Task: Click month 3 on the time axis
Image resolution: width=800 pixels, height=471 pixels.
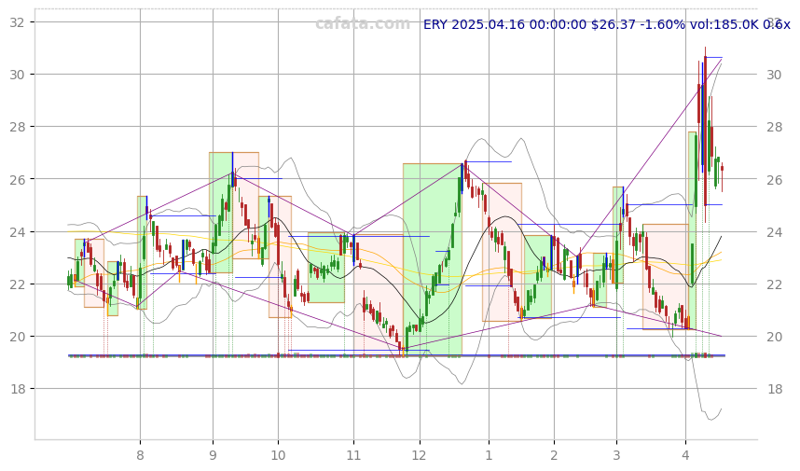Action: pos(616,455)
